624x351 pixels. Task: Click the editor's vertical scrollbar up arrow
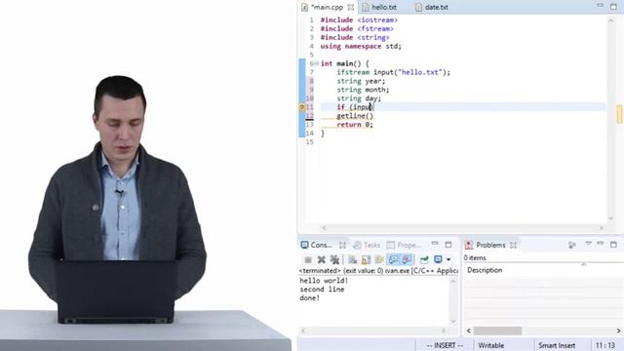tap(611, 20)
